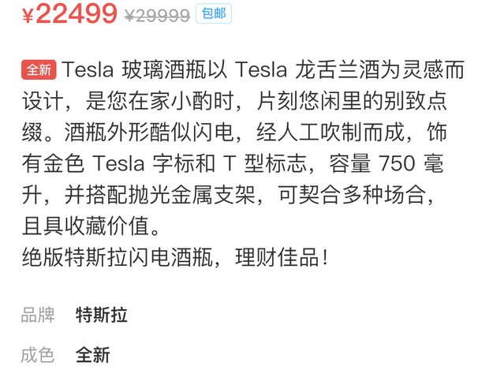Viewport: 489px width, 366px height.
Task: Click the struck-through ¥29999 original price
Action: pyautogui.click(x=157, y=16)
